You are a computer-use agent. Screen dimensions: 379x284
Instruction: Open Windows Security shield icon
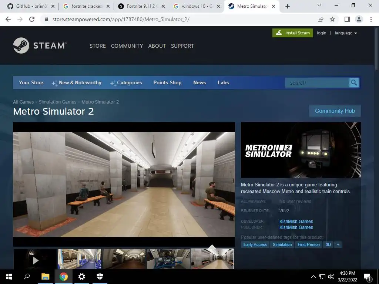[x=100, y=277]
